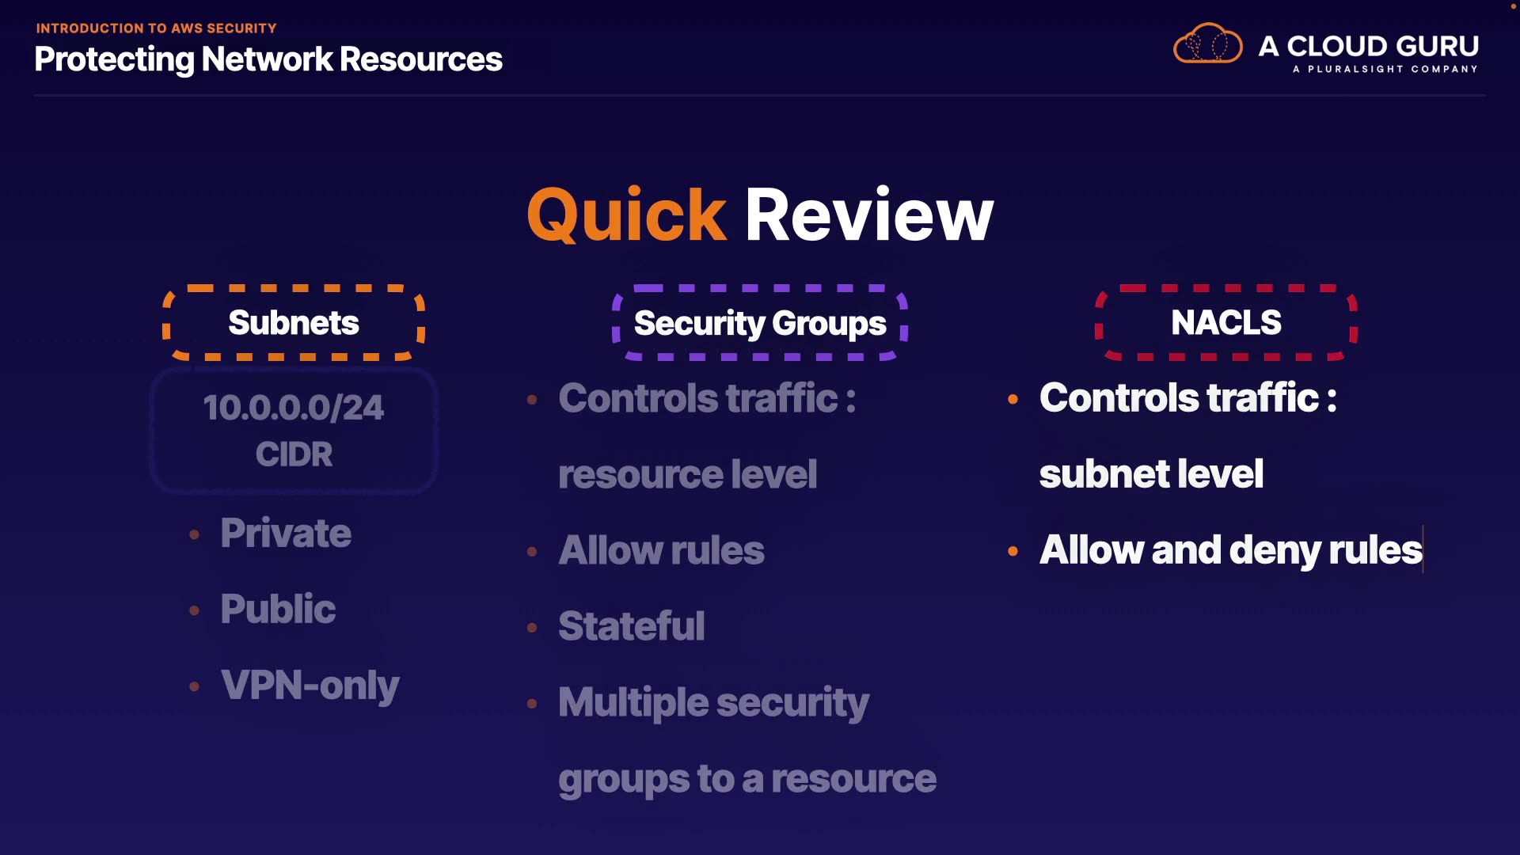The height and width of the screenshot is (855, 1520).
Task: Click the 'Quick Review' heading
Action: click(x=760, y=215)
